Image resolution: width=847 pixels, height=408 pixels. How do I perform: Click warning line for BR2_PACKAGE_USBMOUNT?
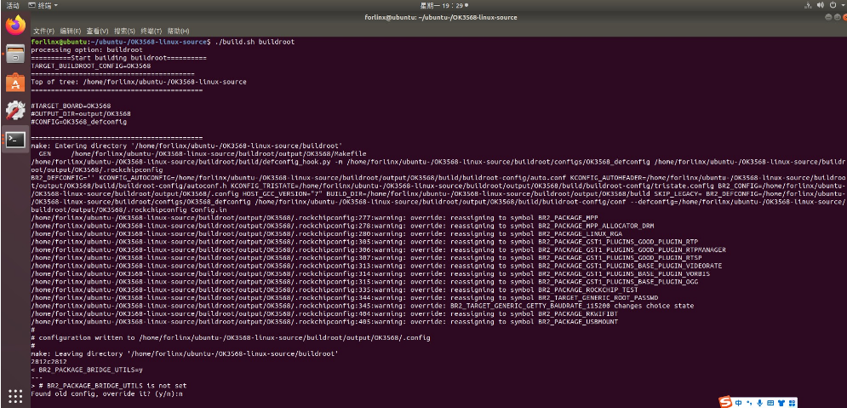324,322
